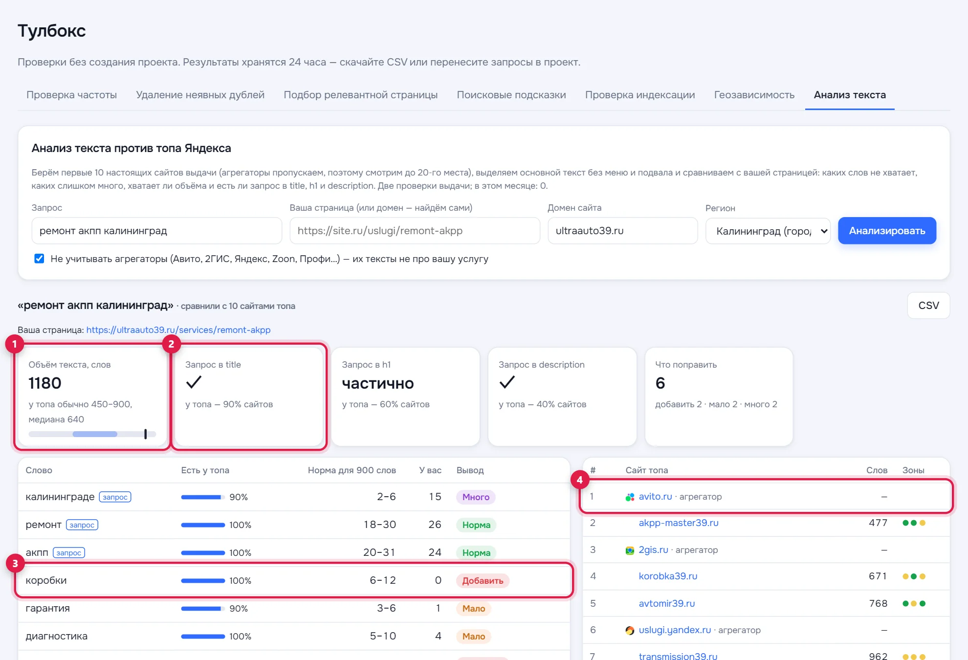Click частично value in Запрос в h1 card

378,383
